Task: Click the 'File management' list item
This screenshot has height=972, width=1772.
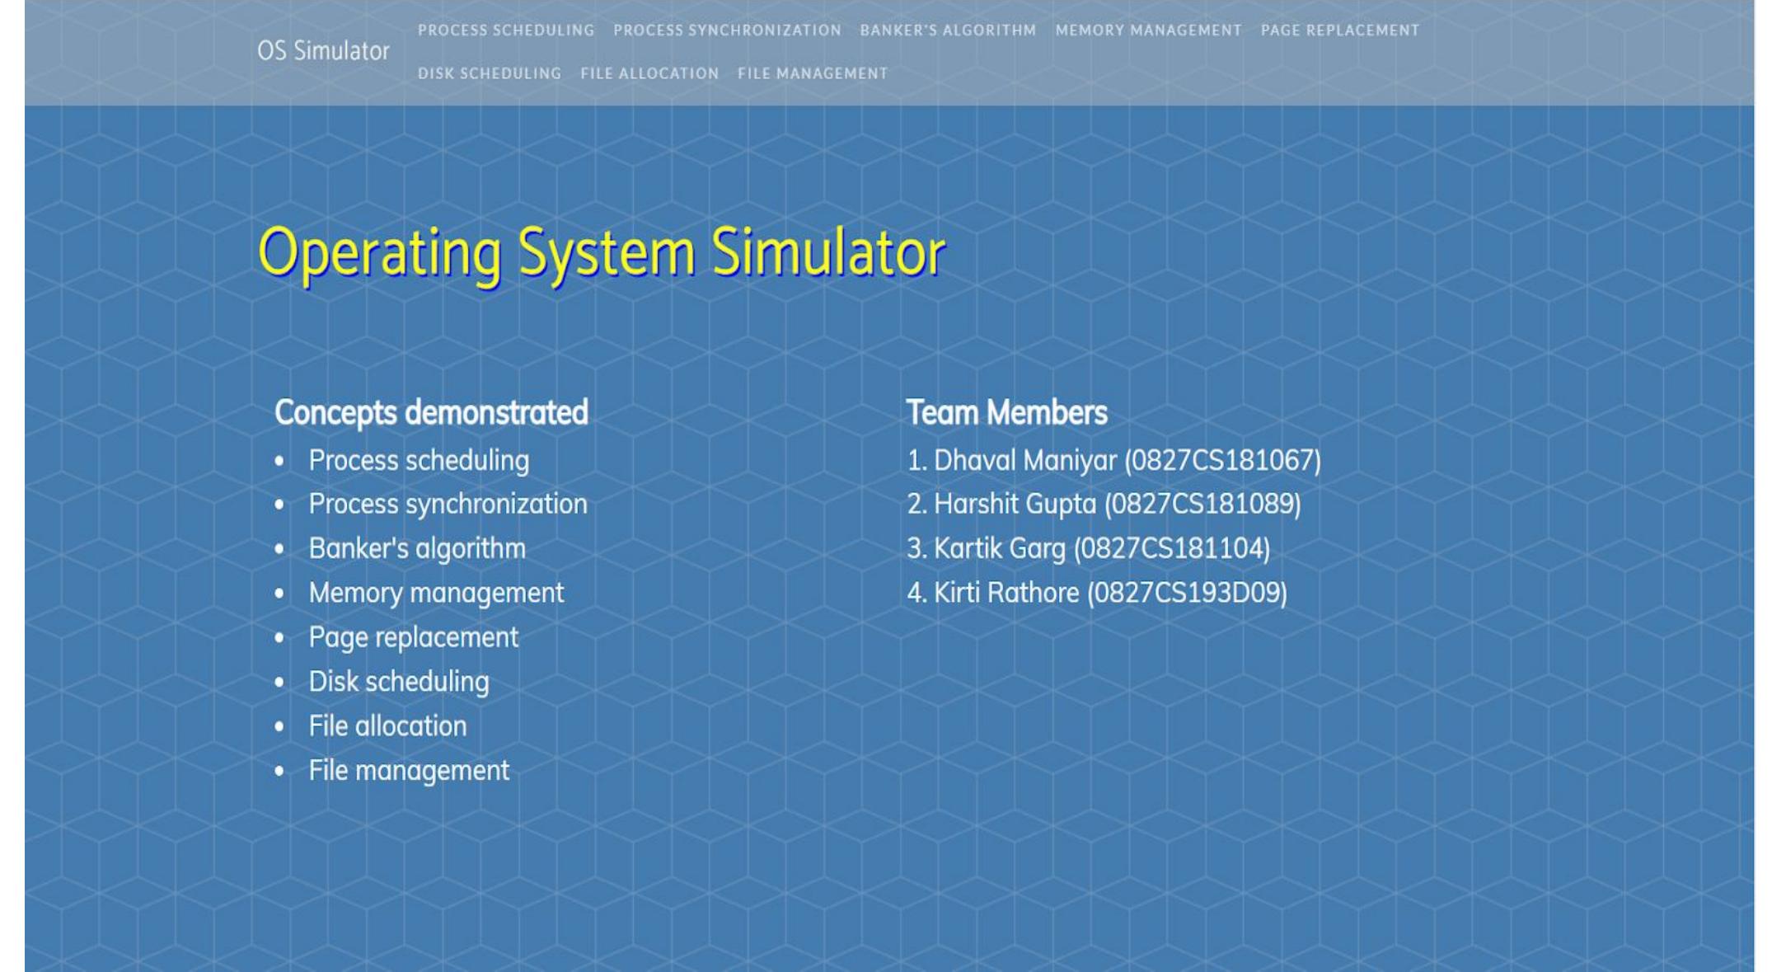Action: coord(409,771)
